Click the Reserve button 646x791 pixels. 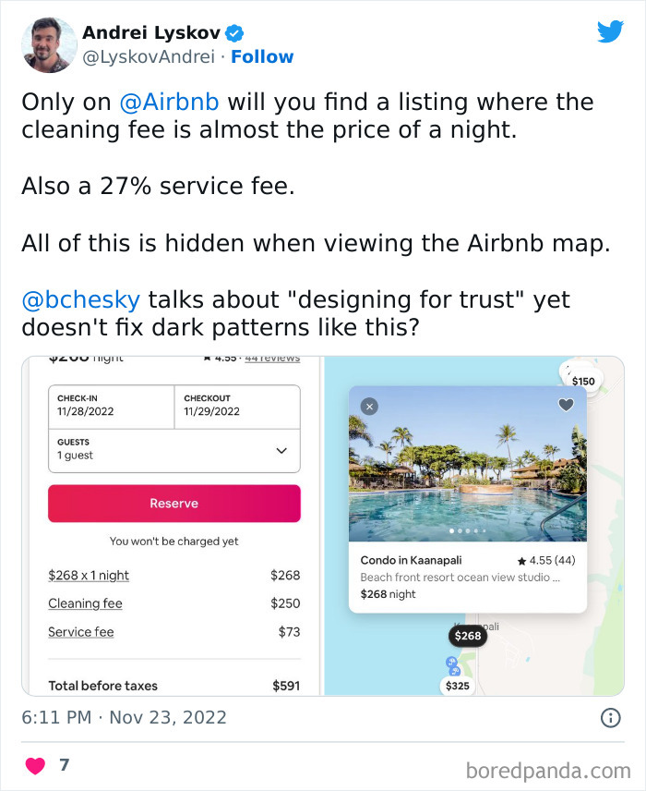174,503
